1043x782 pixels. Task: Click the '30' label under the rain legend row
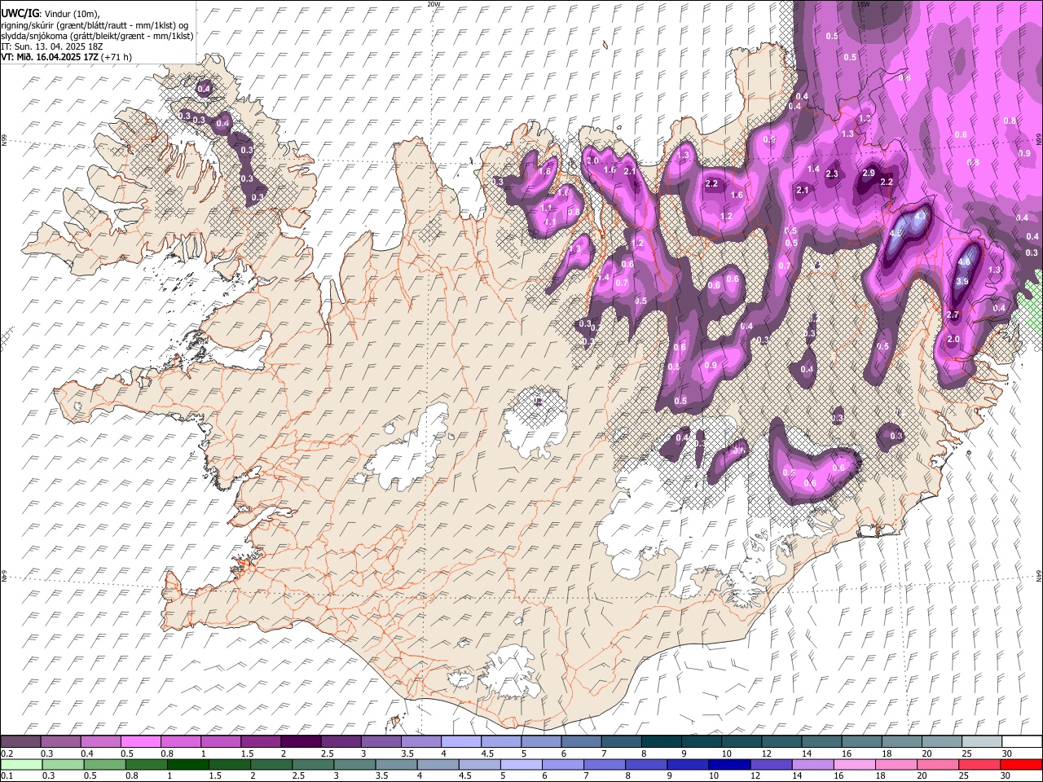(x=1007, y=776)
